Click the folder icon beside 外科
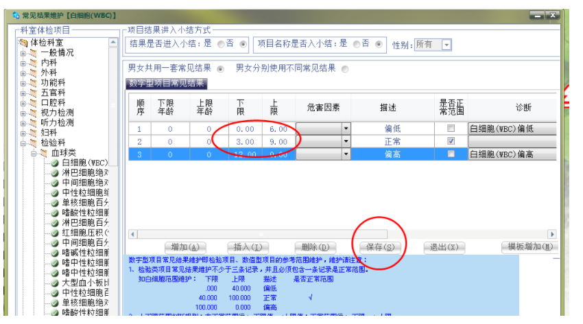This screenshot has width=583, height=324. click(34, 73)
